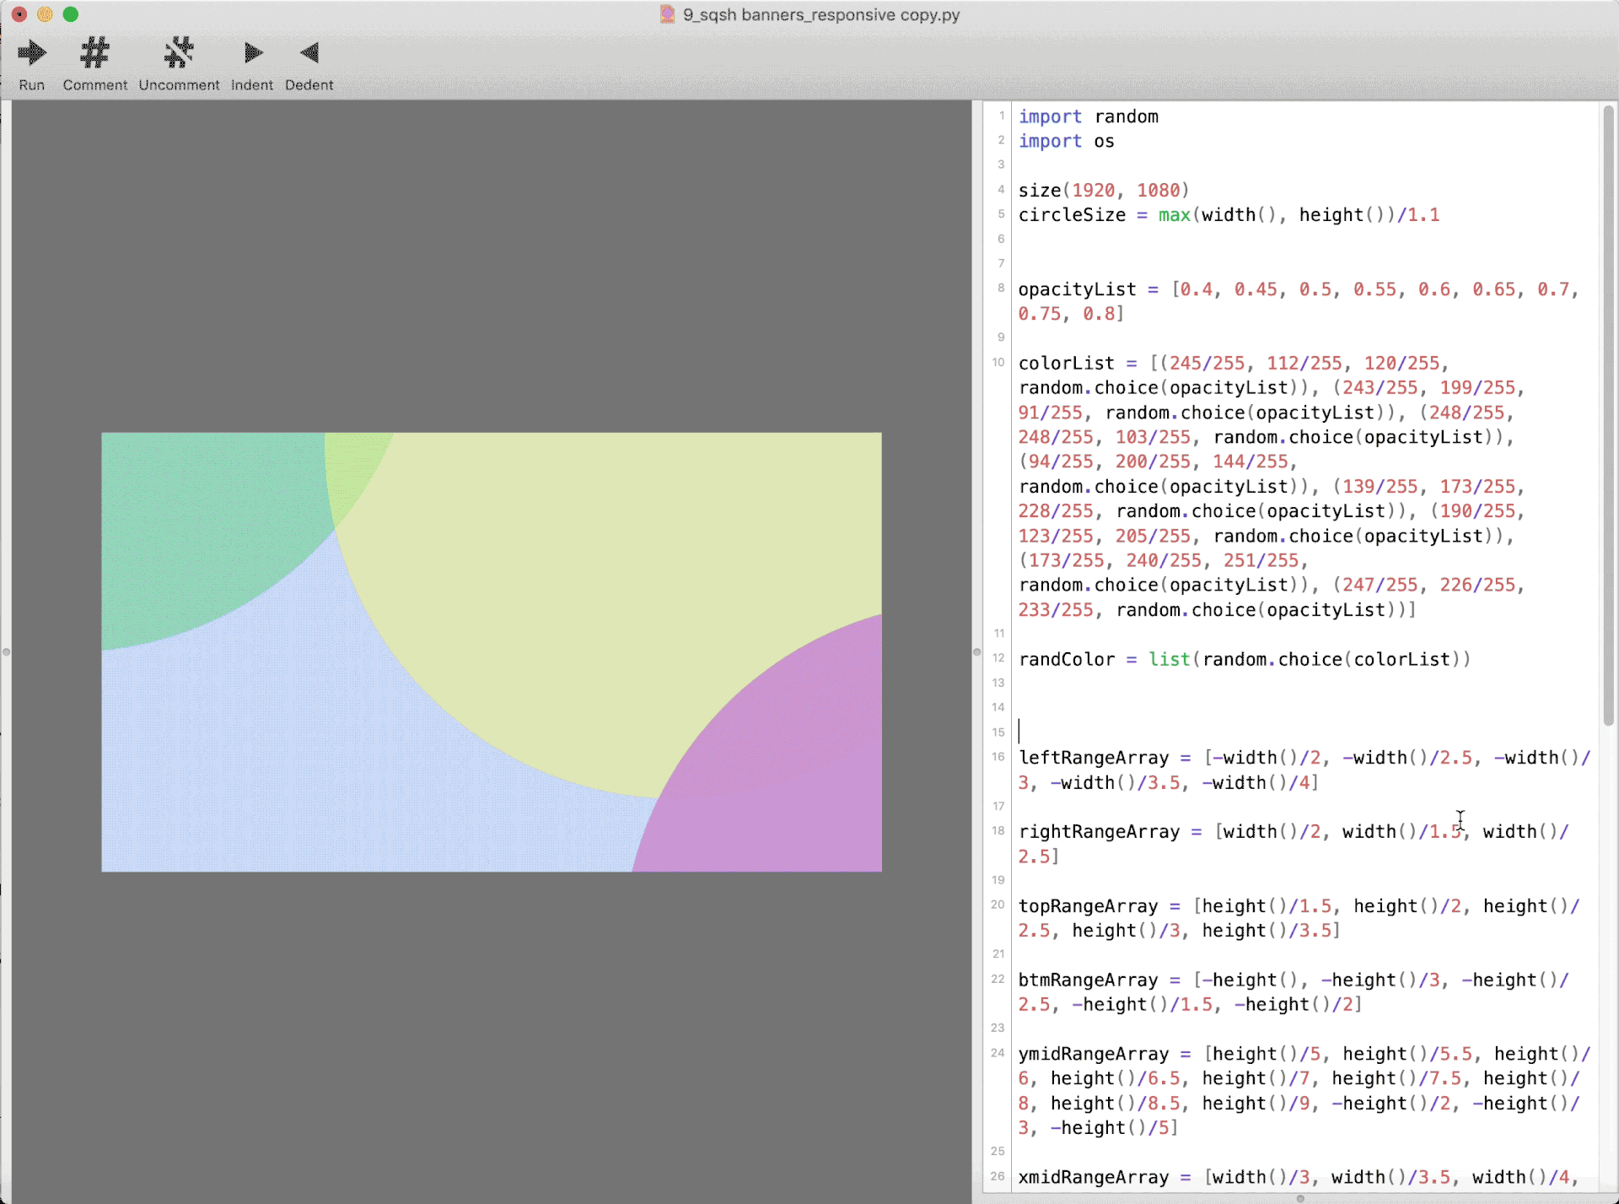The width and height of the screenshot is (1619, 1204).
Task: Run the script with Run arrow icon
Action: click(x=31, y=53)
